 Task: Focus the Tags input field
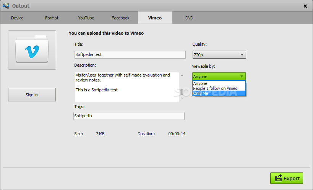(x=129, y=116)
